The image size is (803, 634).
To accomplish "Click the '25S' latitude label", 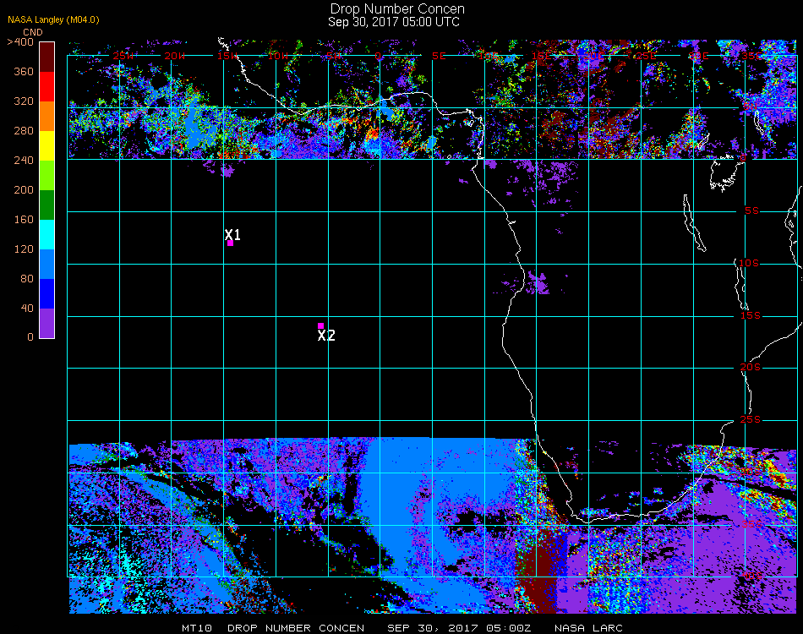I will (x=751, y=420).
